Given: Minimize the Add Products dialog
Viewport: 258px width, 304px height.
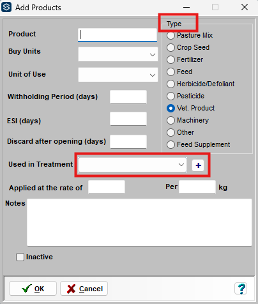Looking at the screenshot, I should pos(186,7).
